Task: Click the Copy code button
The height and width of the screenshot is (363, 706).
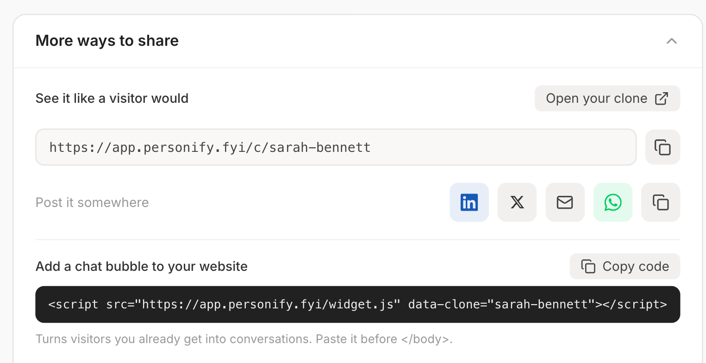Action: pos(625,266)
